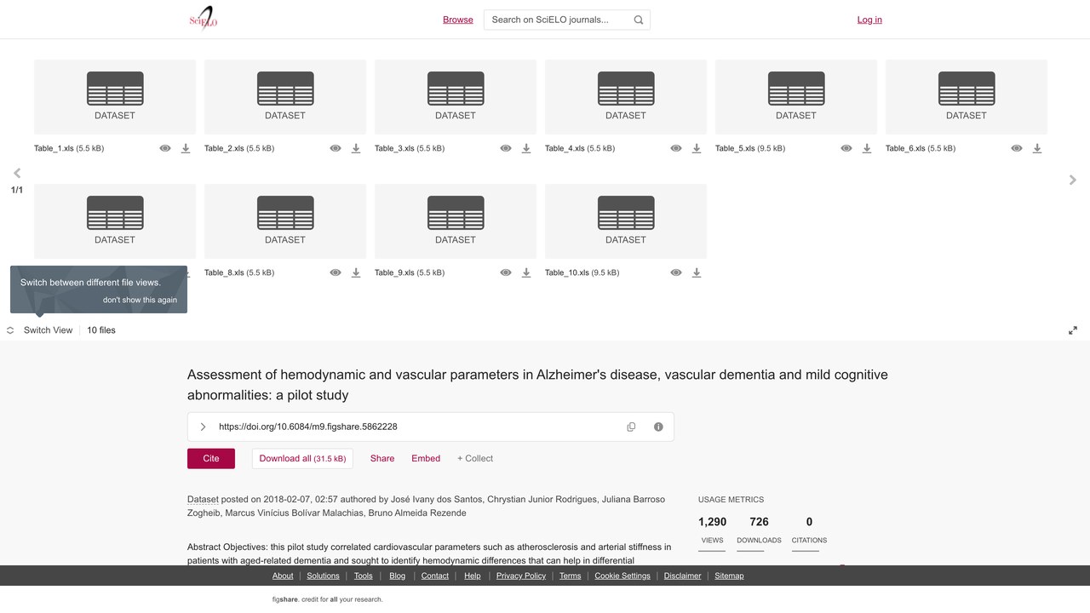
Task: Expand the DOI citation details chevron
Action: (x=203, y=427)
